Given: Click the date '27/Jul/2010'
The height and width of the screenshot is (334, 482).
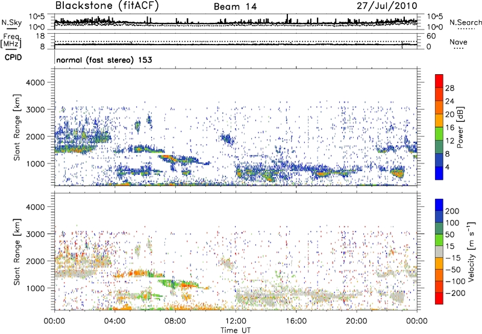Looking at the screenshot, I should click(387, 6).
